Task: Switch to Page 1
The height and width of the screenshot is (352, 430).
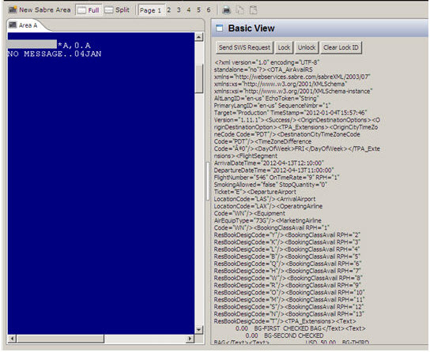Action: (151, 10)
